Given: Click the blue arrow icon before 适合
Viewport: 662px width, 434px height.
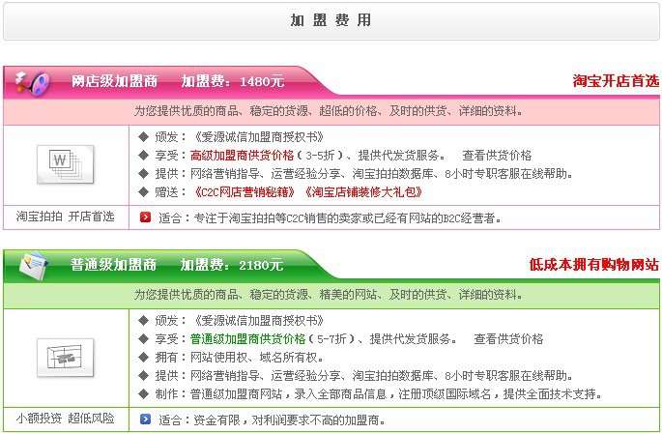Looking at the screenshot, I should (x=145, y=420).
